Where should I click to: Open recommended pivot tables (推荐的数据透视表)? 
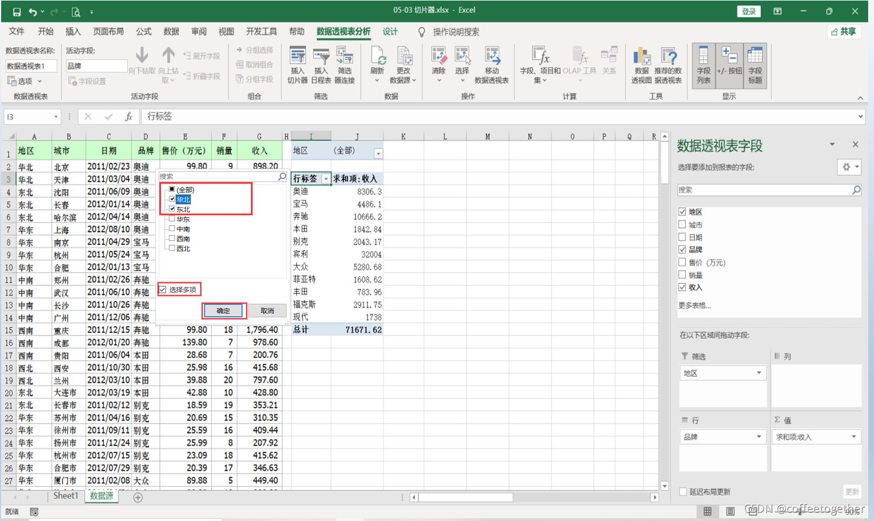click(x=668, y=65)
